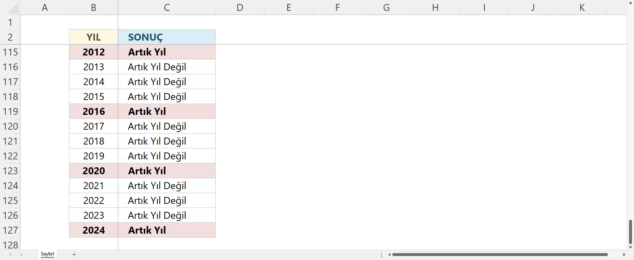
Task: Add a new sheet with plus icon
Action: click(74, 254)
